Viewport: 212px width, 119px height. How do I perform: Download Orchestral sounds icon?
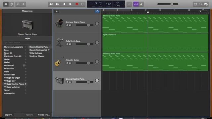(24, 65)
